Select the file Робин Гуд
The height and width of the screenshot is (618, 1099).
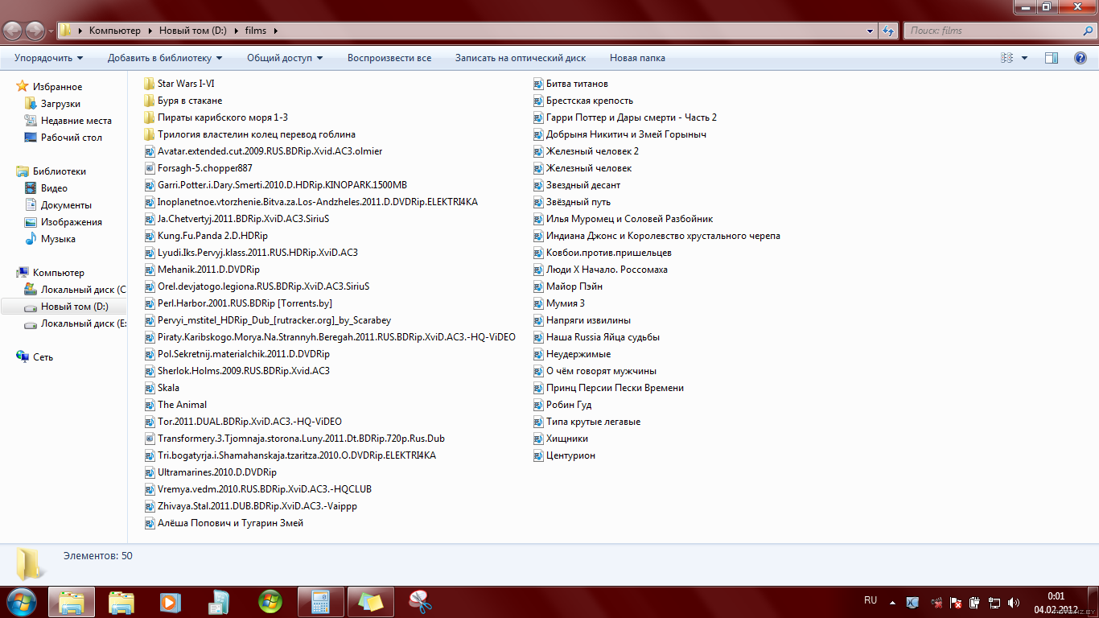pyautogui.click(x=562, y=405)
